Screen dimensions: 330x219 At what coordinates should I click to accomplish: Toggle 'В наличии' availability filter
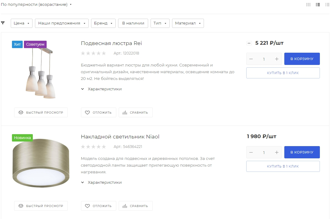(133, 23)
